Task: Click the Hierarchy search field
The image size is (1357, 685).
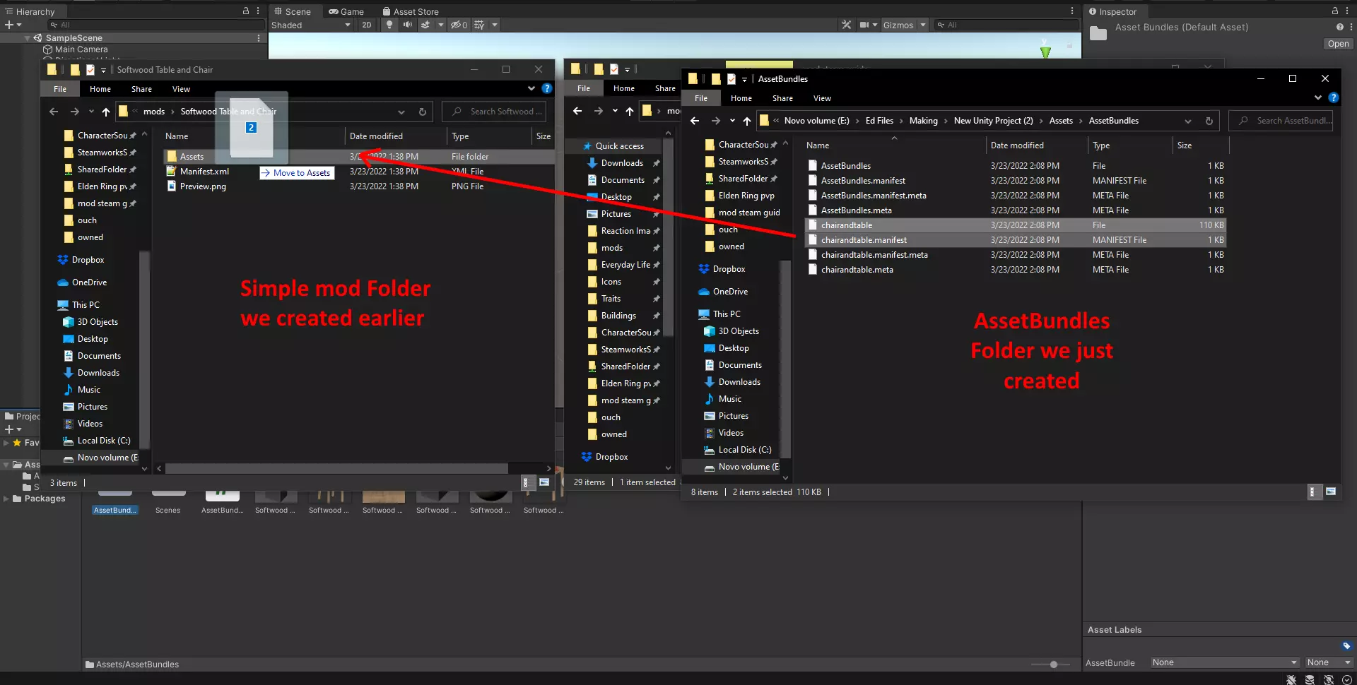Action: coord(155,25)
